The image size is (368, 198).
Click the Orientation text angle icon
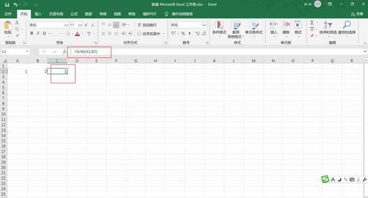point(124,24)
